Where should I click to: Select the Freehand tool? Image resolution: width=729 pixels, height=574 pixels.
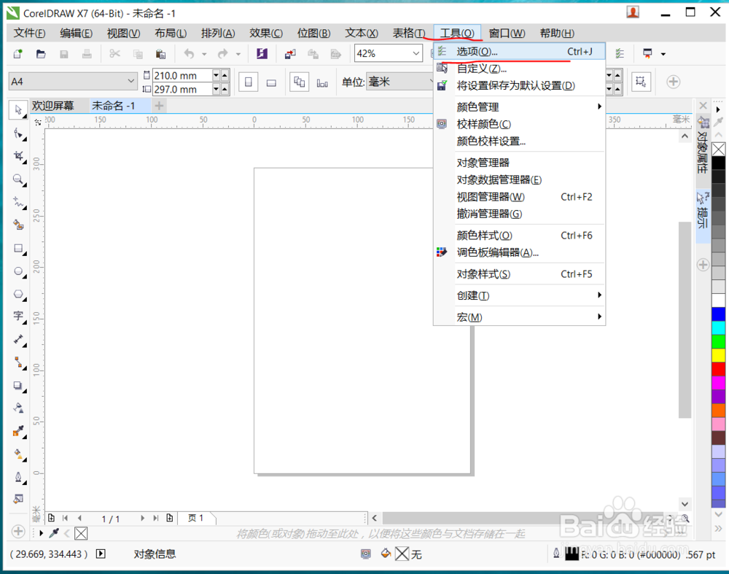[x=18, y=202]
